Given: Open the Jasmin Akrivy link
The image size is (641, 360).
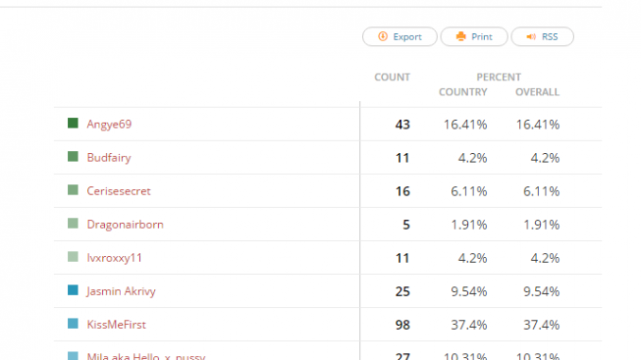Looking at the screenshot, I should point(121,291).
